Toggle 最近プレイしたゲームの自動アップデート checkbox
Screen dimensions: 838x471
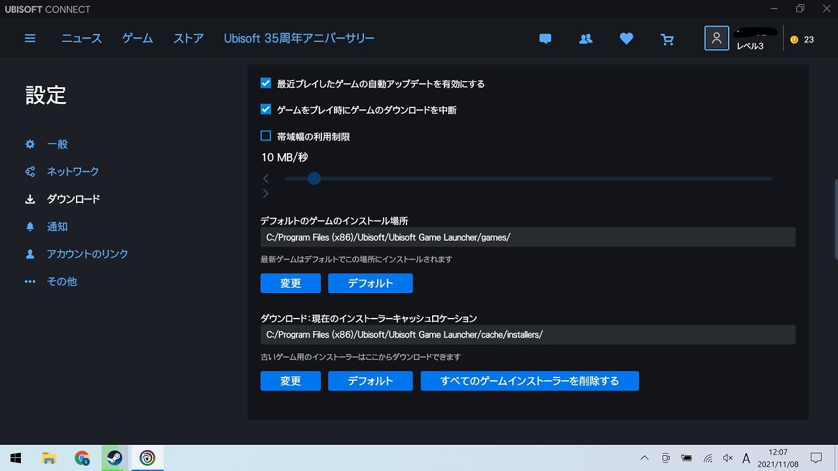click(266, 83)
